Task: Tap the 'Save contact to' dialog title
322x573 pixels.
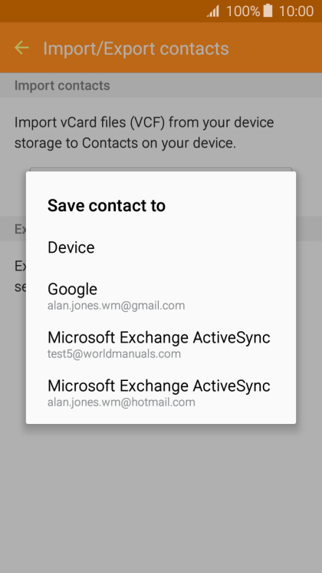Action: click(x=107, y=205)
